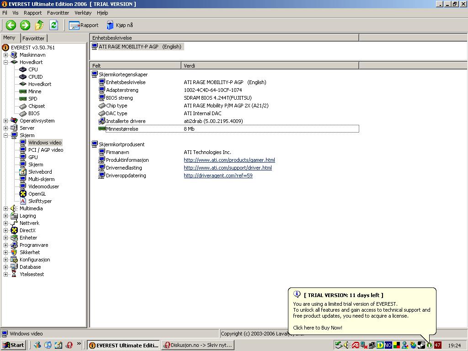The image size is (468, 351).
Task: Open the Fil menu
Action: (x=5, y=13)
